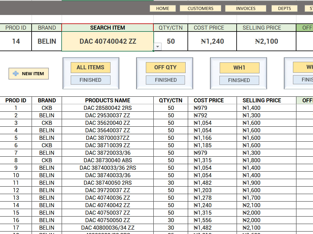Open the SEARCH ITEM dropdown arrow
Screen dimensions: 313x234
(157, 46)
